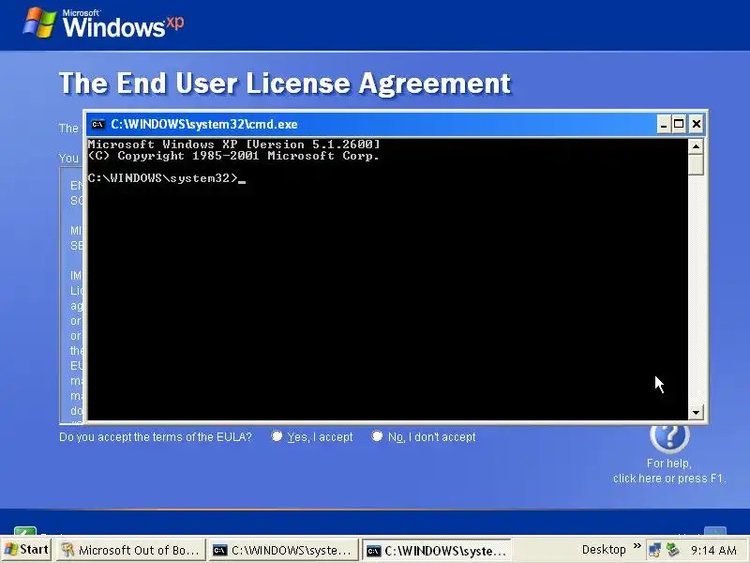750x563 pixels.
Task: Click the cmd.exe title bar text
Action: tap(204, 125)
